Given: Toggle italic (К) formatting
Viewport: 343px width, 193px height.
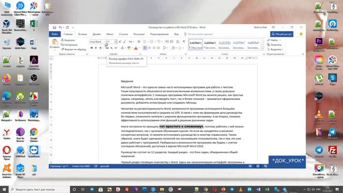Looking at the screenshot, I should (96, 48).
